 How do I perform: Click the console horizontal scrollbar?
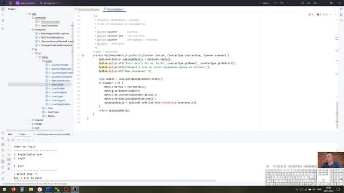click(114, 181)
